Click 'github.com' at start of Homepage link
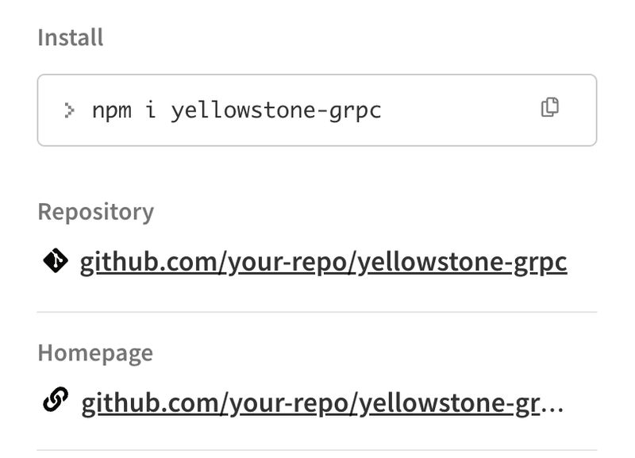Screen dimensions: 635x458 [150, 403]
